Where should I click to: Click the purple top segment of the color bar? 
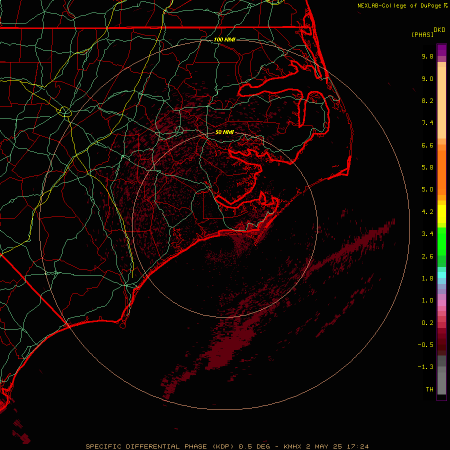[x=441, y=50]
